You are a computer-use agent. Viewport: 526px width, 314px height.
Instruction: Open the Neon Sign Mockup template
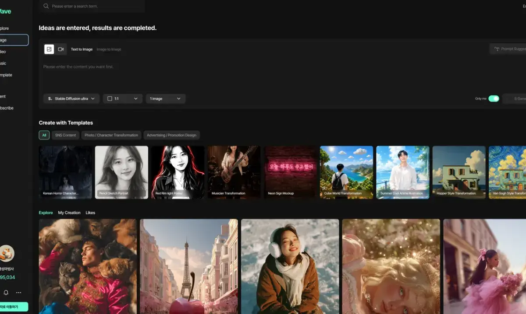pos(290,172)
